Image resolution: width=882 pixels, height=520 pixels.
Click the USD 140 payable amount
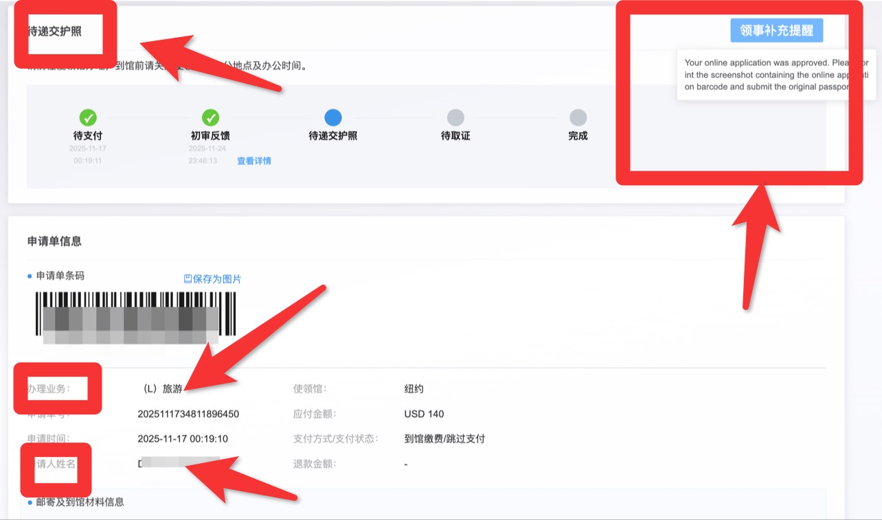[x=424, y=414]
